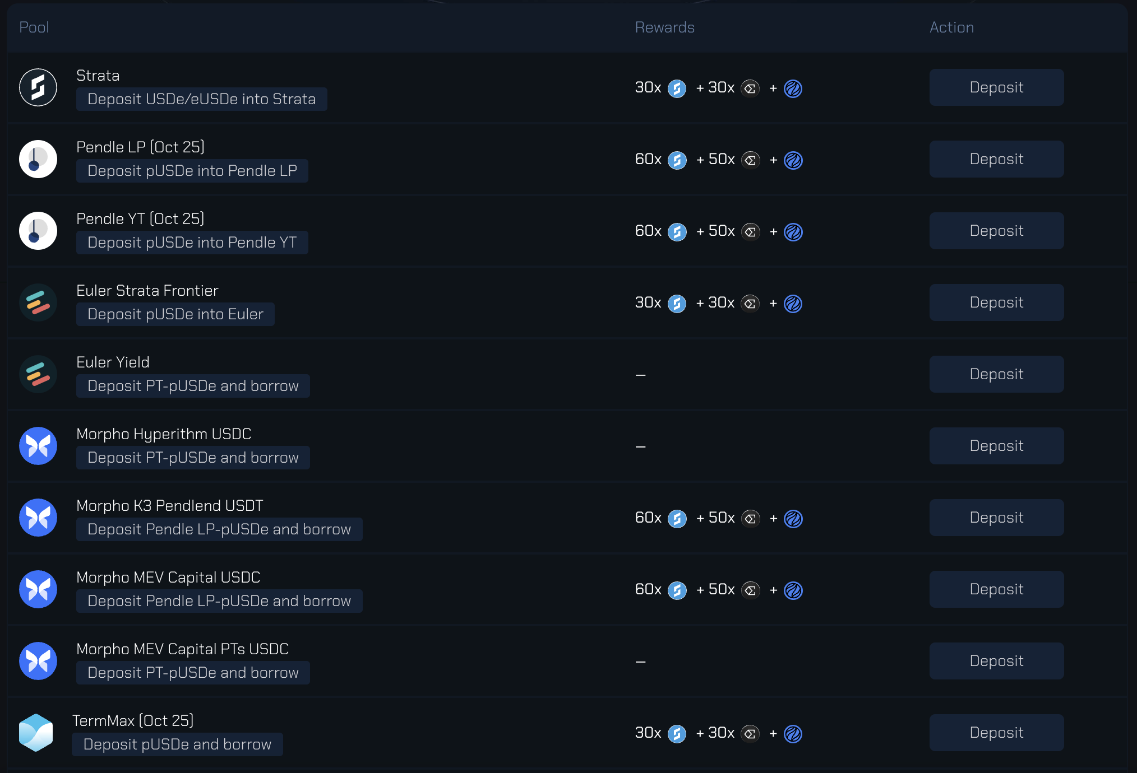Click 'Deposit pUSDe into Euler' tag

(x=175, y=314)
